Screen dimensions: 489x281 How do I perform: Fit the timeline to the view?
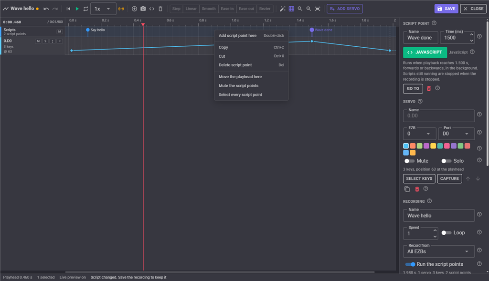[318, 9]
